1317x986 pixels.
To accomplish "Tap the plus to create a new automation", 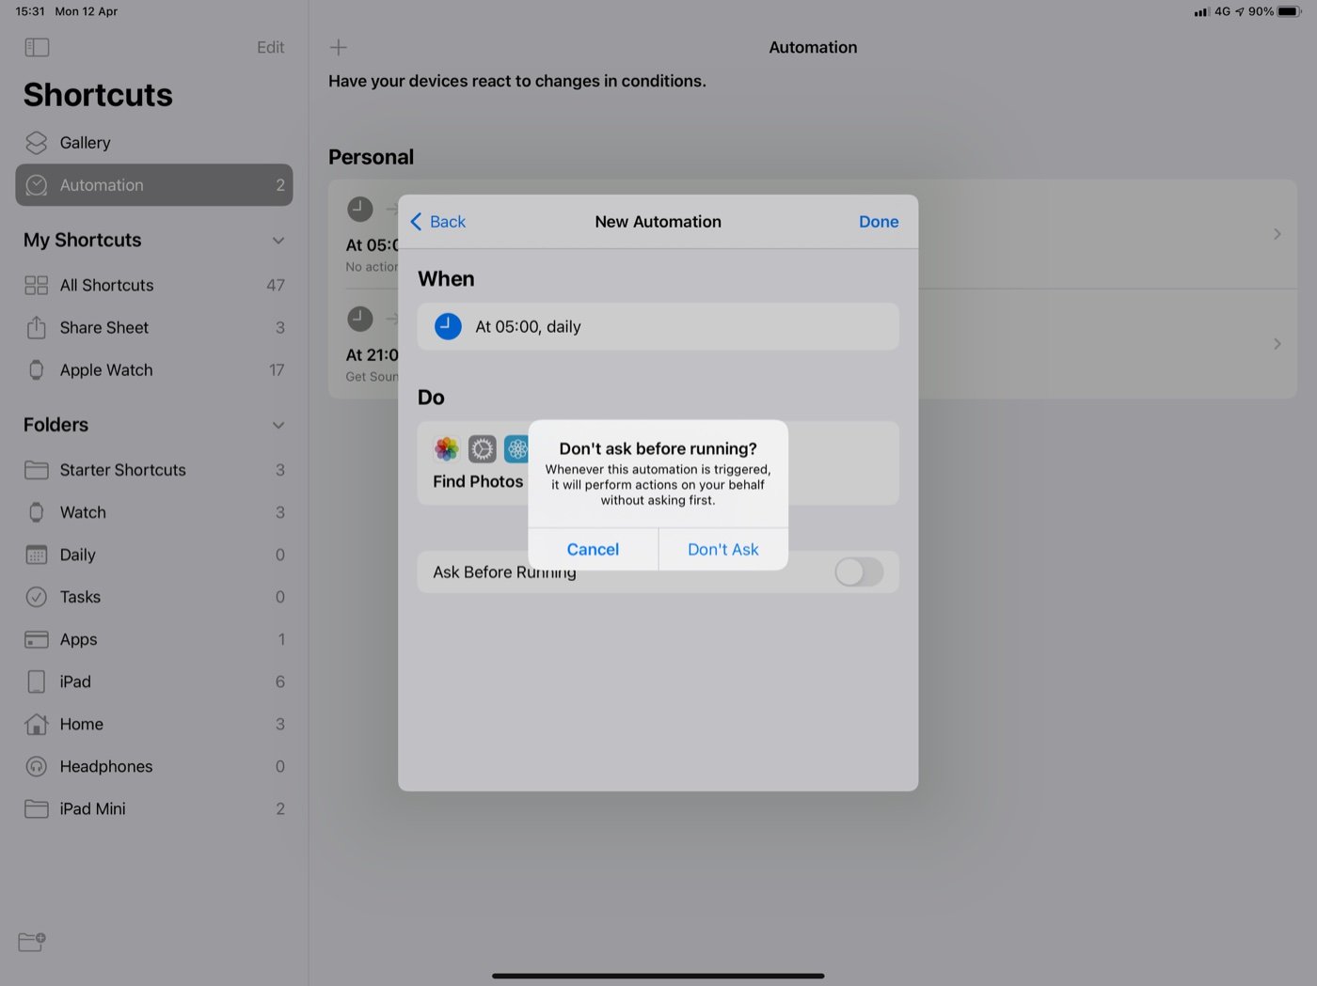I will (x=339, y=46).
